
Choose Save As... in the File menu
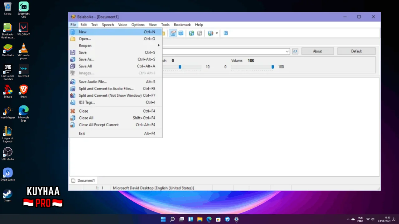[116, 59]
